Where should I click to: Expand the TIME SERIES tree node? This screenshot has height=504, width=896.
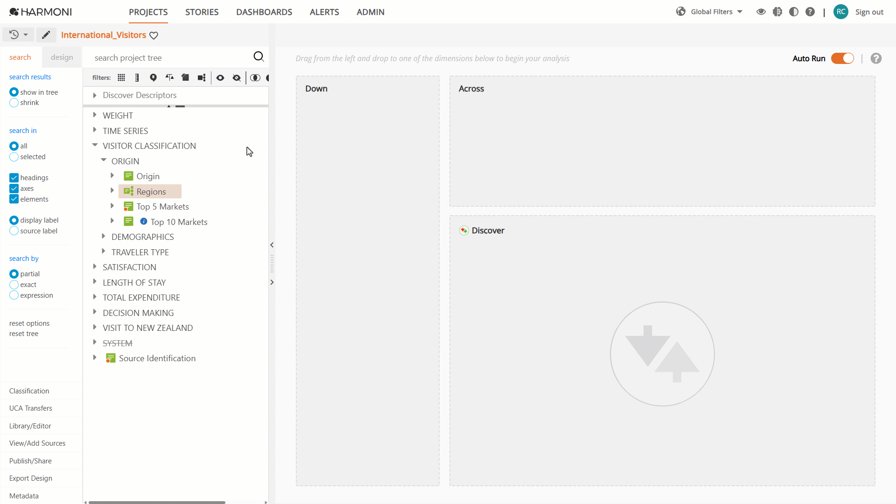click(x=95, y=130)
